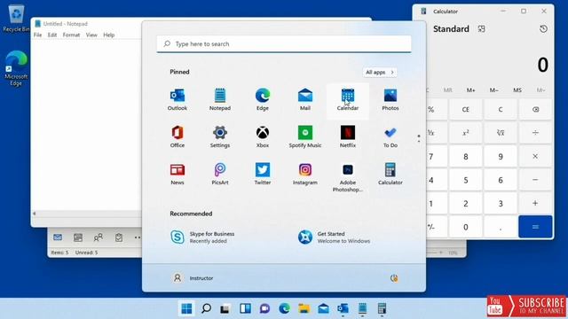568x319 pixels.
Task: Launch PicsArt
Action: coord(219,175)
